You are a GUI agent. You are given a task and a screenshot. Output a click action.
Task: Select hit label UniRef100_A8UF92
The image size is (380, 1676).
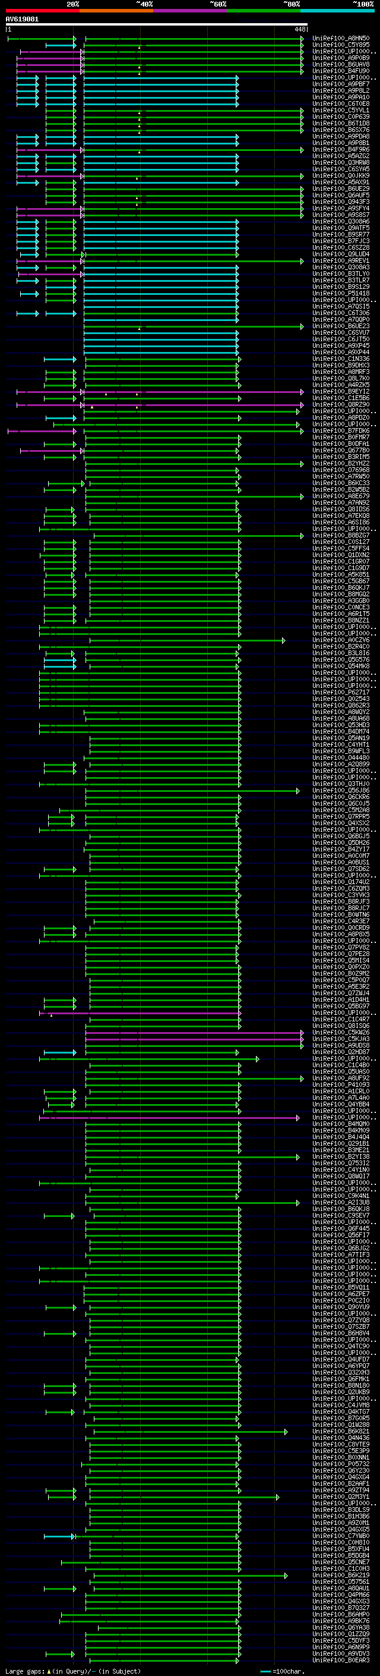click(341, 1078)
